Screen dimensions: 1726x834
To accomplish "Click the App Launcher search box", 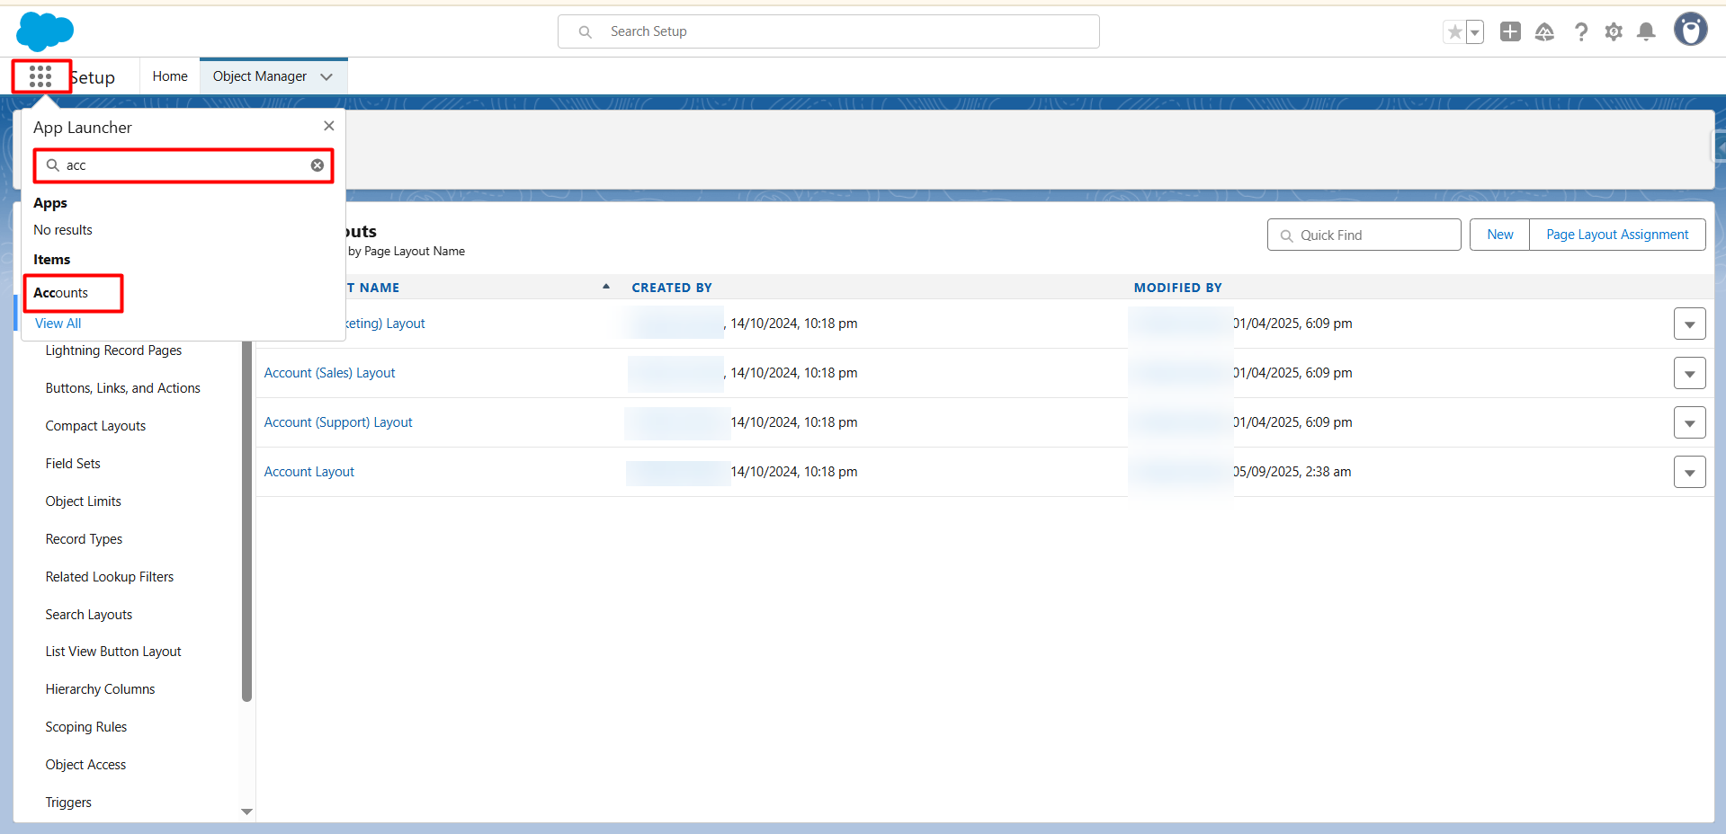I will [x=183, y=165].
